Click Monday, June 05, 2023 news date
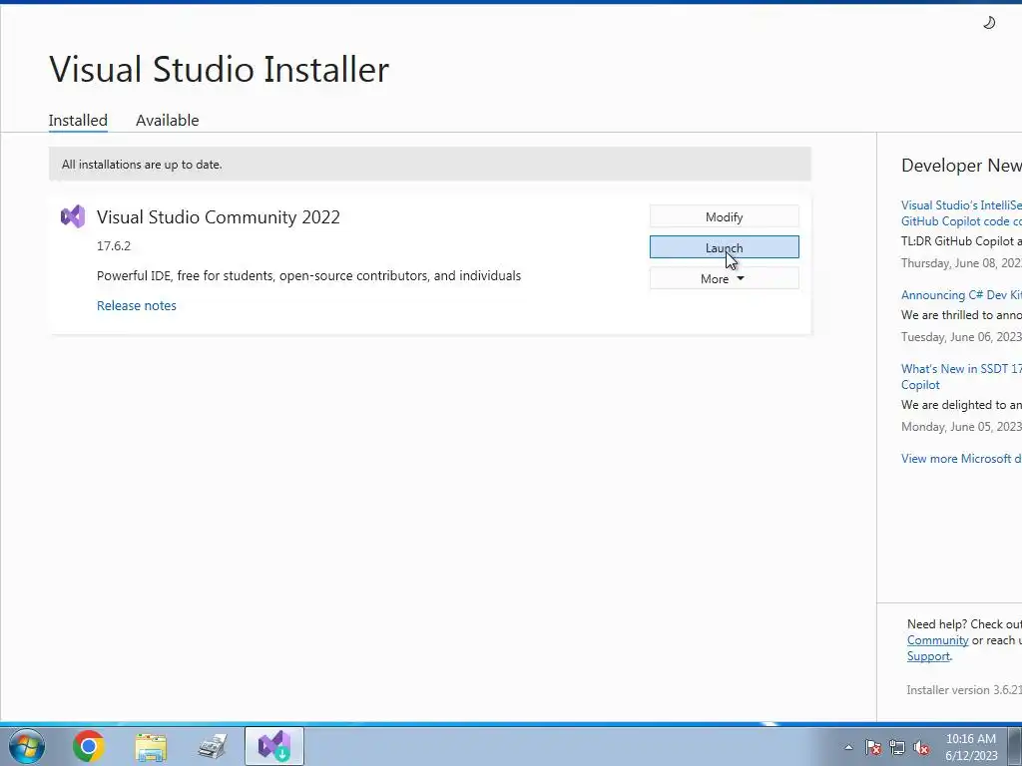The image size is (1022, 766). tap(961, 427)
